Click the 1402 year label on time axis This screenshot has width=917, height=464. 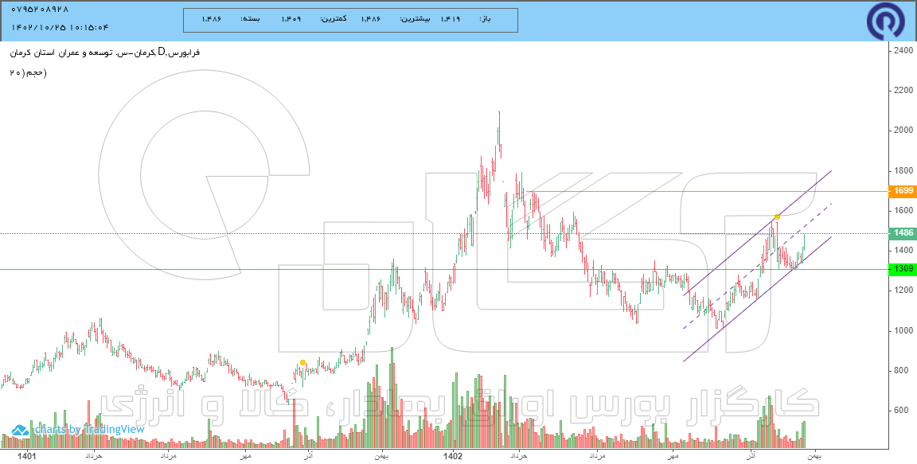[x=453, y=454]
